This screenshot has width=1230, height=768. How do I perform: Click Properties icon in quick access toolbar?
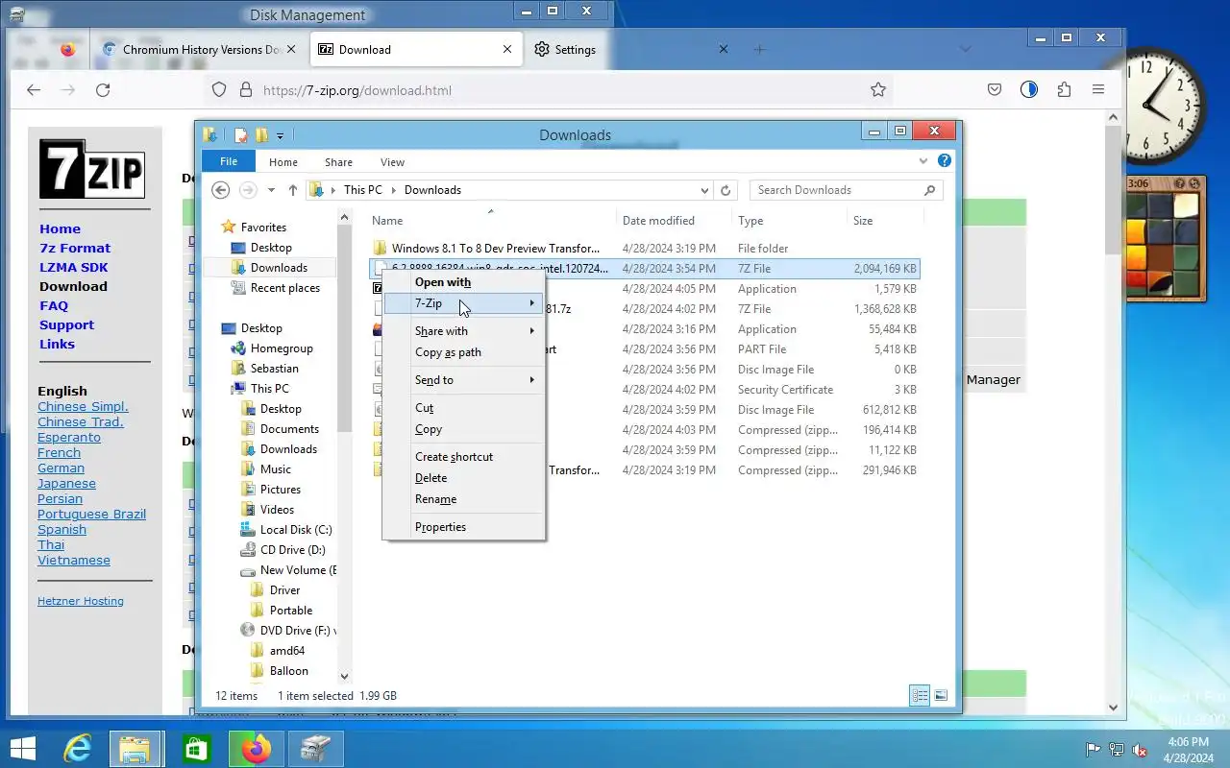click(x=241, y=135)
